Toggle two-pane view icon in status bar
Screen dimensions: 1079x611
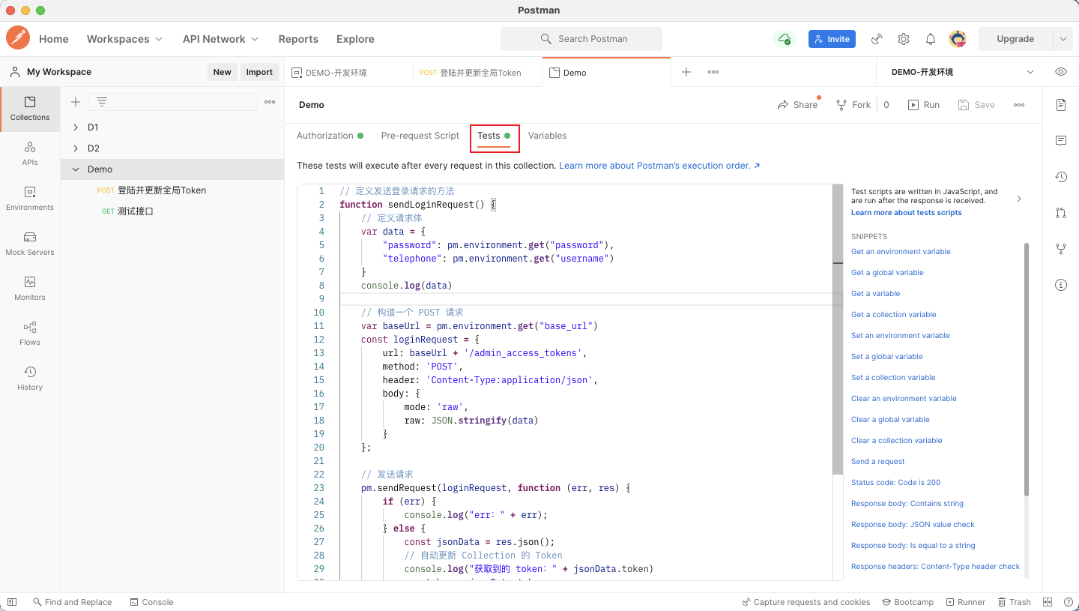click(x=1048, y=602)
